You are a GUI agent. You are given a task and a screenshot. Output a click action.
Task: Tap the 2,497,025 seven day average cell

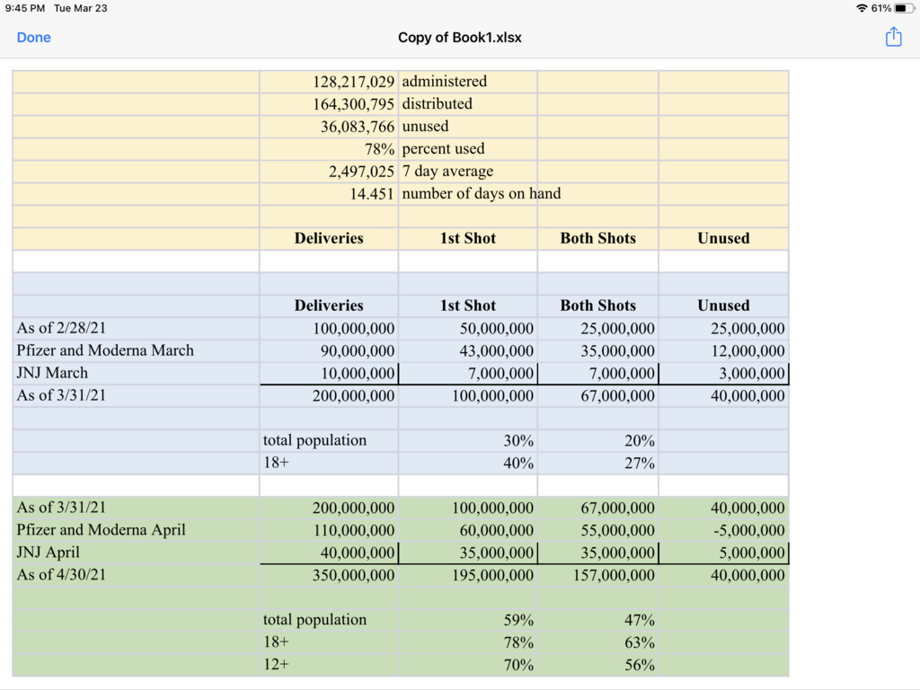(x=360, y=172)
